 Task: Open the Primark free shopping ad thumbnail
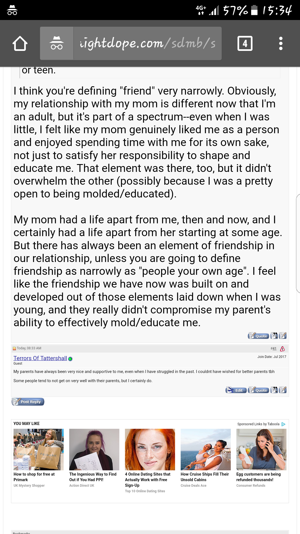coord(39,449)
